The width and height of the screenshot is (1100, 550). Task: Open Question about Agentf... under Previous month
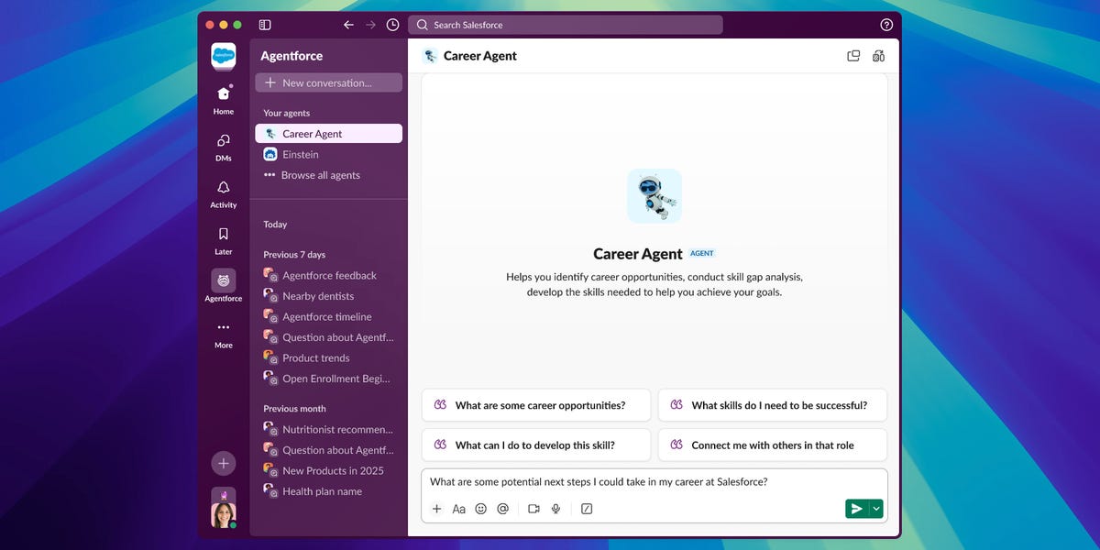(x=328, y=450)
